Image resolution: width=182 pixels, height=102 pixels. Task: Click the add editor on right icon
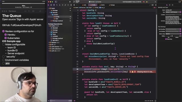click(x=156, y=5)
